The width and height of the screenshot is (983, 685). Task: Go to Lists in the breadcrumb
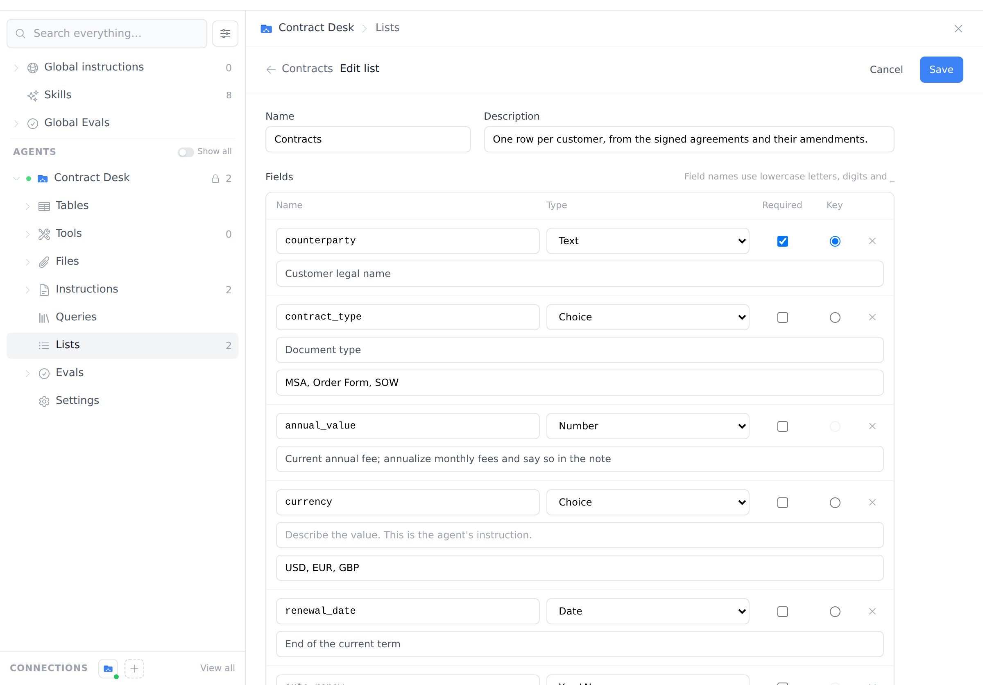[387, 28]
